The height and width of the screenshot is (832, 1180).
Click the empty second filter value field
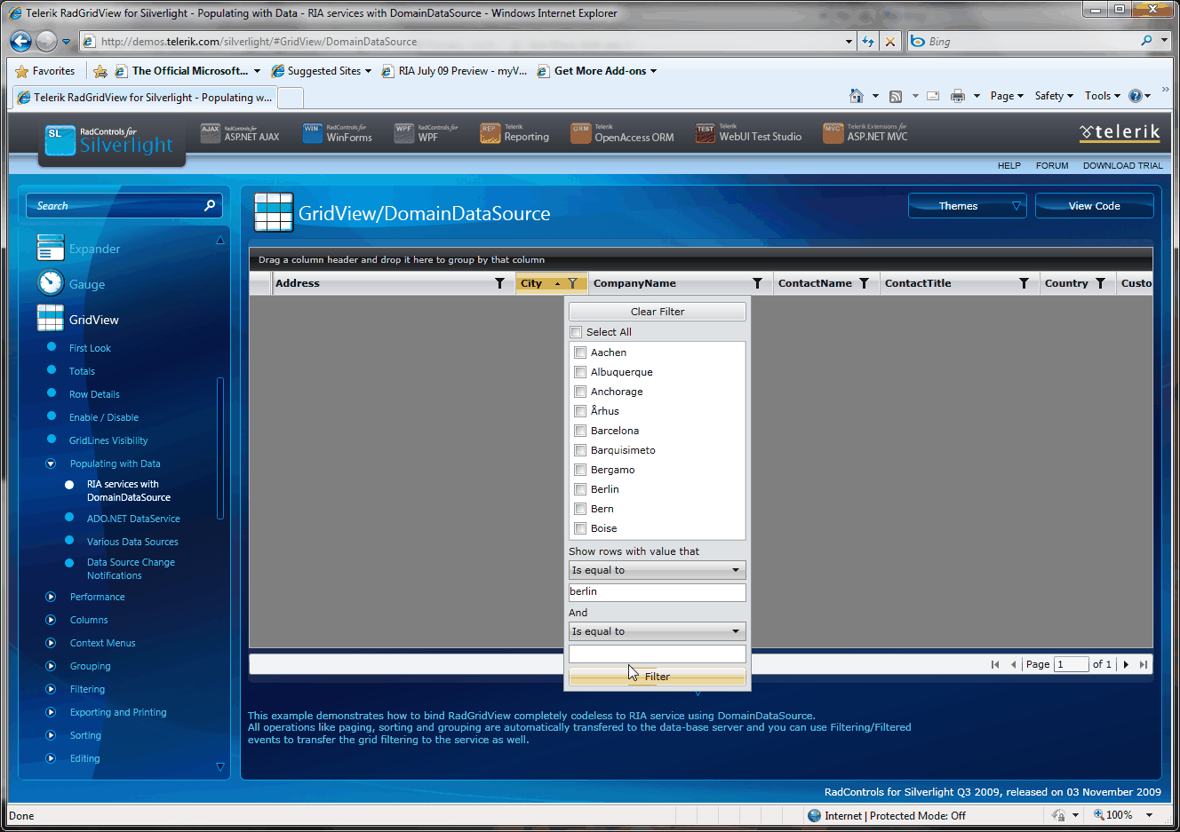[x=657, y=654]
